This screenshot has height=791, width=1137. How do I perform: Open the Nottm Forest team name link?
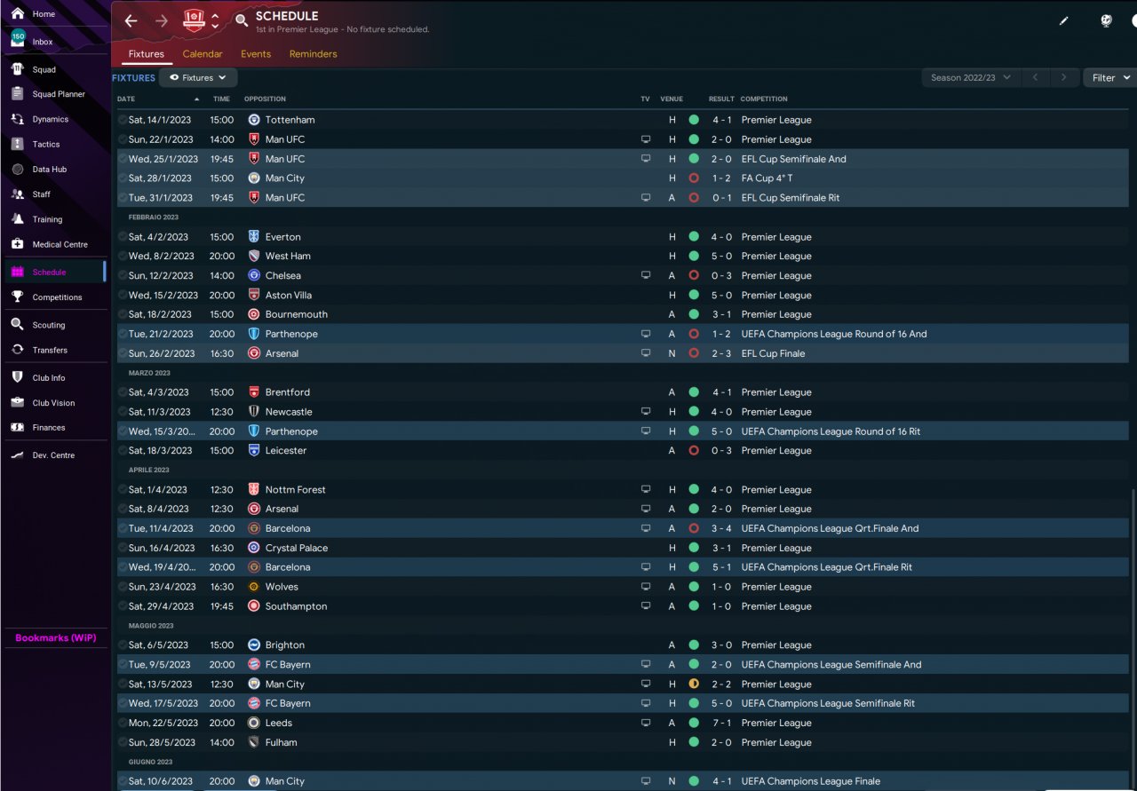pyautogui.click(x=296, y=489)
